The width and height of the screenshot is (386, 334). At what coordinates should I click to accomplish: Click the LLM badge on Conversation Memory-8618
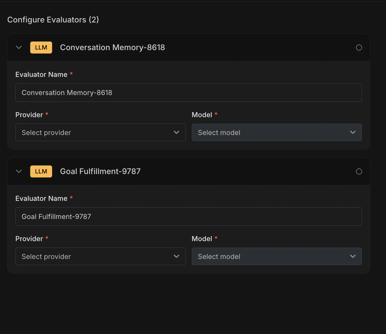point(41,47)
